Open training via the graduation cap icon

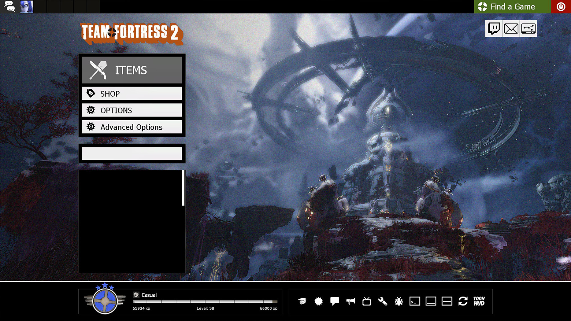303,301
